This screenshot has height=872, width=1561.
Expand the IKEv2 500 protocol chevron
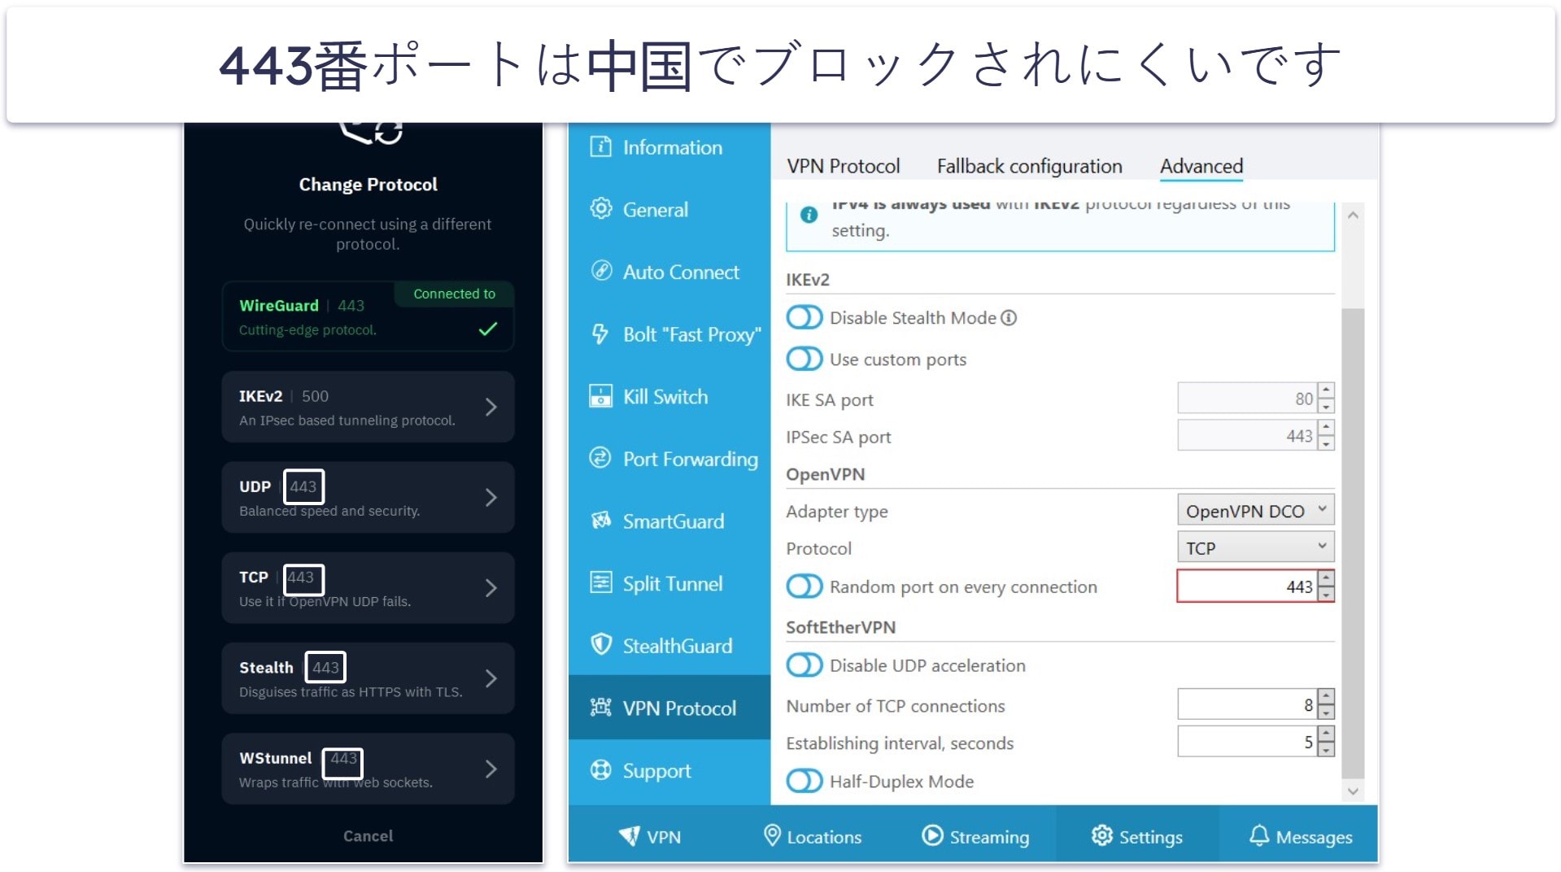pos(491,407)
